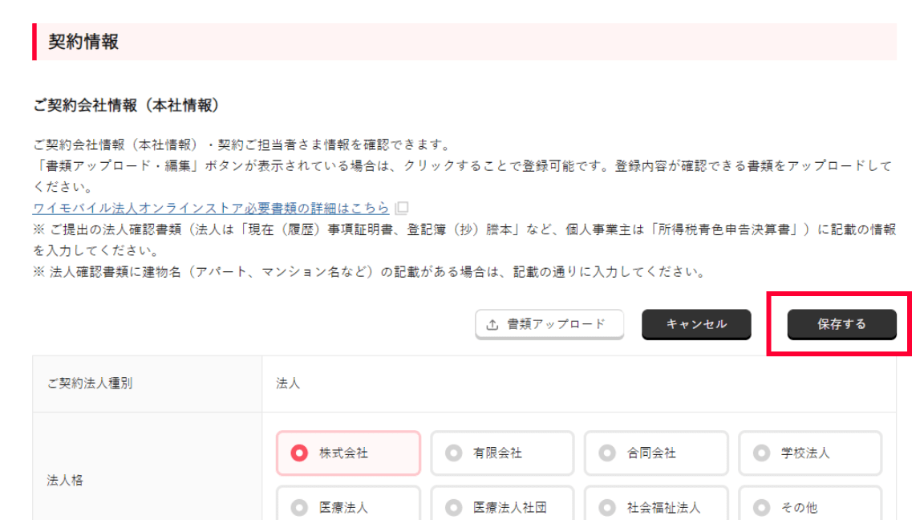Image resolution: width=924 pixels, height=520 pixels.
Task: Click the ご契約法人種別 label cell
Action: tap(90, 384)
